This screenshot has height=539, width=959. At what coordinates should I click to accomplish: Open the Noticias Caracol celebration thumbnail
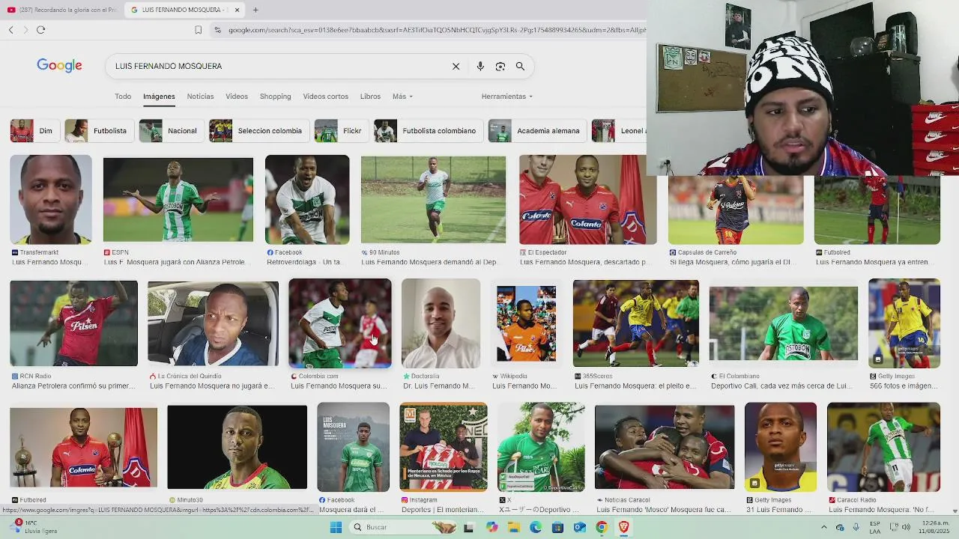[x=665, y=447]
